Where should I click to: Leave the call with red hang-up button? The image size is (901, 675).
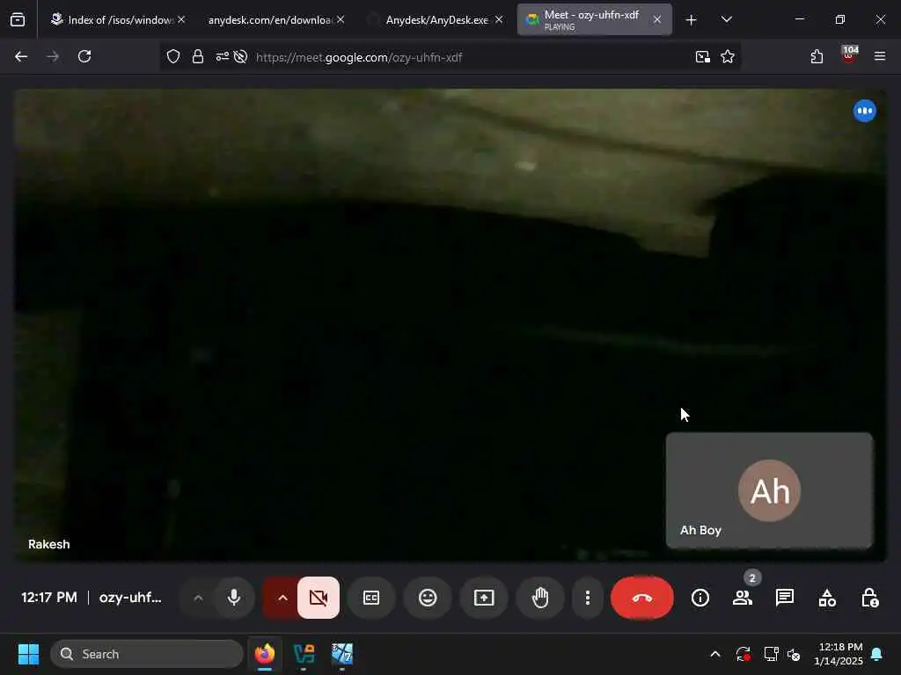[641, 598]
